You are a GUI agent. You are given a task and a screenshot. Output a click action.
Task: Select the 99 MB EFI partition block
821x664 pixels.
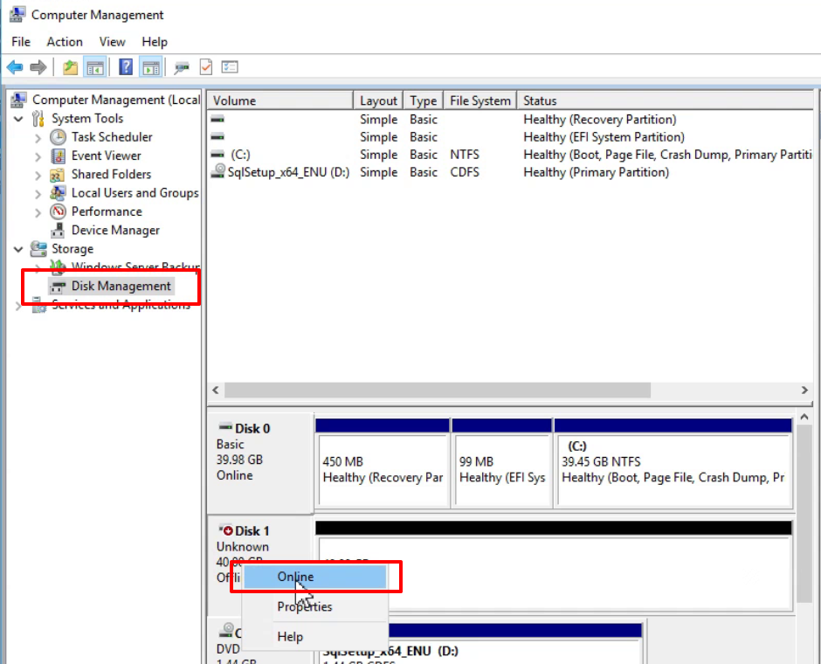[501, 463]
